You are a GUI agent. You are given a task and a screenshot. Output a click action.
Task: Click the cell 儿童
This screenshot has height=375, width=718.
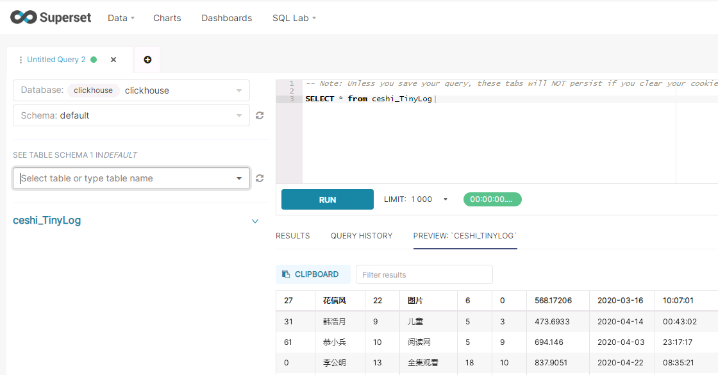[x=428, y=321]
